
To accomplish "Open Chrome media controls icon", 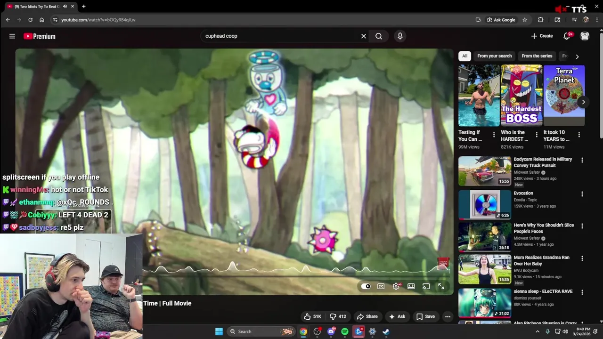I will click(x=574, y=20).
